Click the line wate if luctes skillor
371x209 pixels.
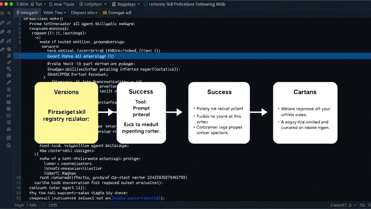(83, 42)
